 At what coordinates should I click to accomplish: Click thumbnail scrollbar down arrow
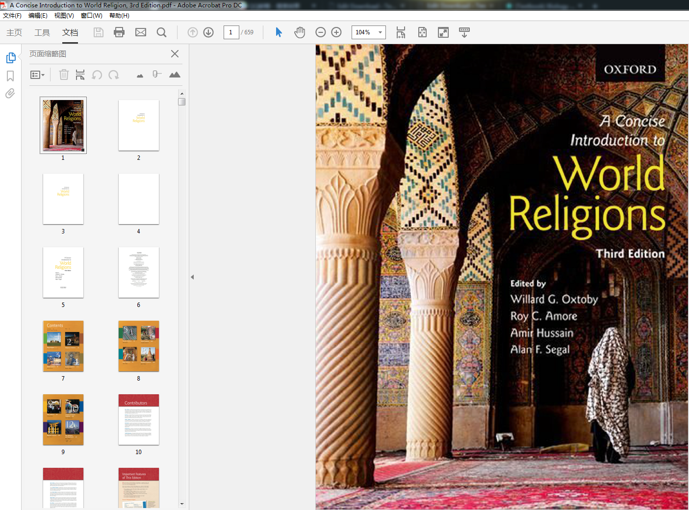182,504
